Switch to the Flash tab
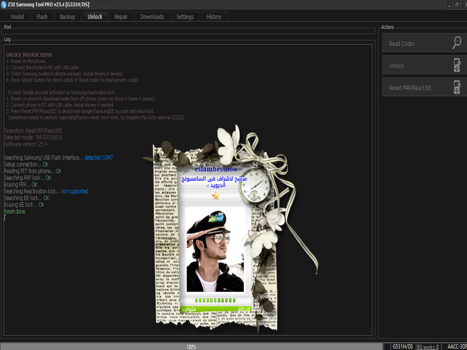The image size is (467, 350). (x=42, y=17)
